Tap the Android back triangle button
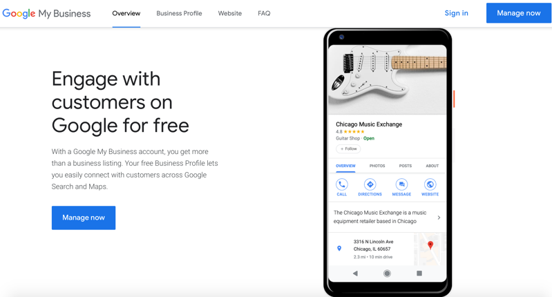 pos(355,274)
